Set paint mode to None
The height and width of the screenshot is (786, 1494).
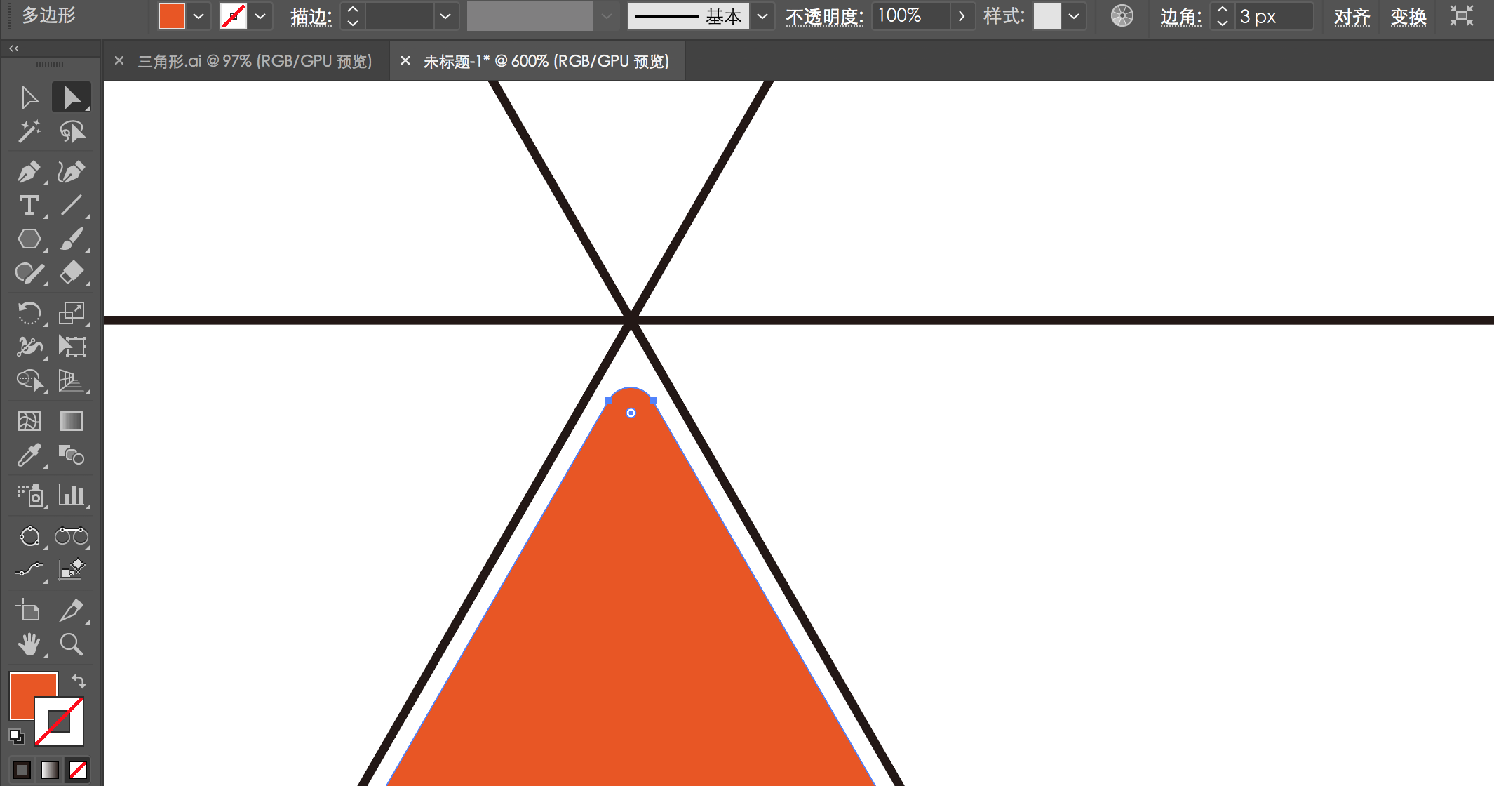[x=78, y=770]
